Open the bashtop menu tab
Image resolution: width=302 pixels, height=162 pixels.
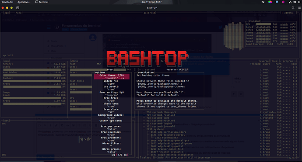tap(19, 13)
